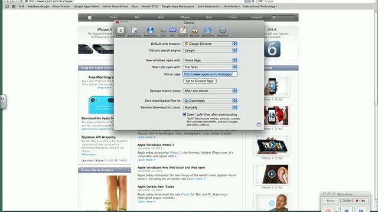Image resolution: width=378 pixels, height=212 pixels.
Task: Play the ear close-up TV ad video
Action: point(272,174)
